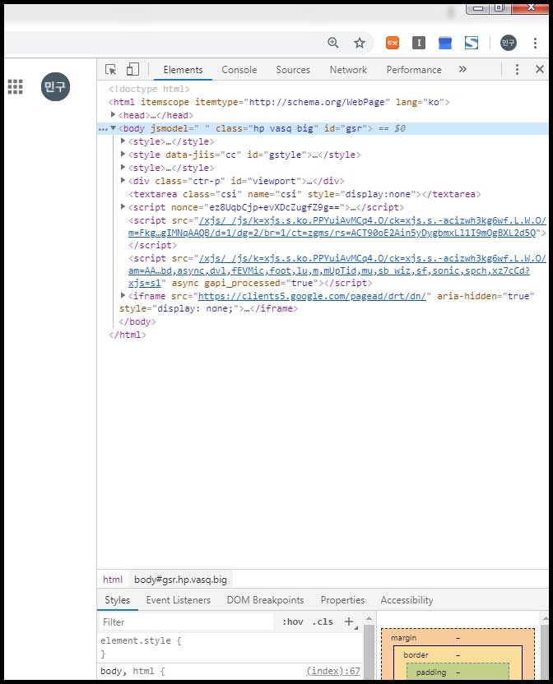
Task: Open the Google apps grid icon
Action: click(x=16, y=87)
